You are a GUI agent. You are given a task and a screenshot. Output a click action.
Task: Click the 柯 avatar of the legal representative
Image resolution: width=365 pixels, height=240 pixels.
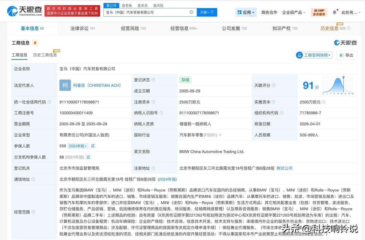pos(65,85)
